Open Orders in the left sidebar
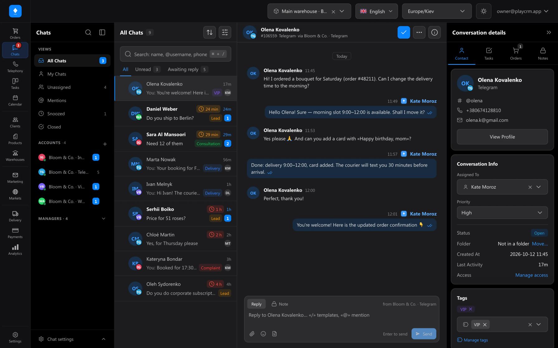558x348 pixels. pos(15,34)
